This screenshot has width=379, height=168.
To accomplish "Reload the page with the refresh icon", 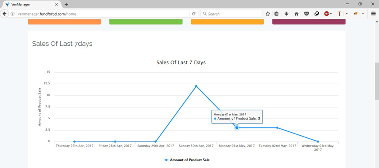I will [194, 13].
